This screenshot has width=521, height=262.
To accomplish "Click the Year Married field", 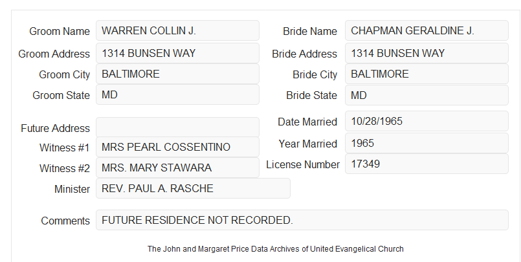I will (427, 143).
